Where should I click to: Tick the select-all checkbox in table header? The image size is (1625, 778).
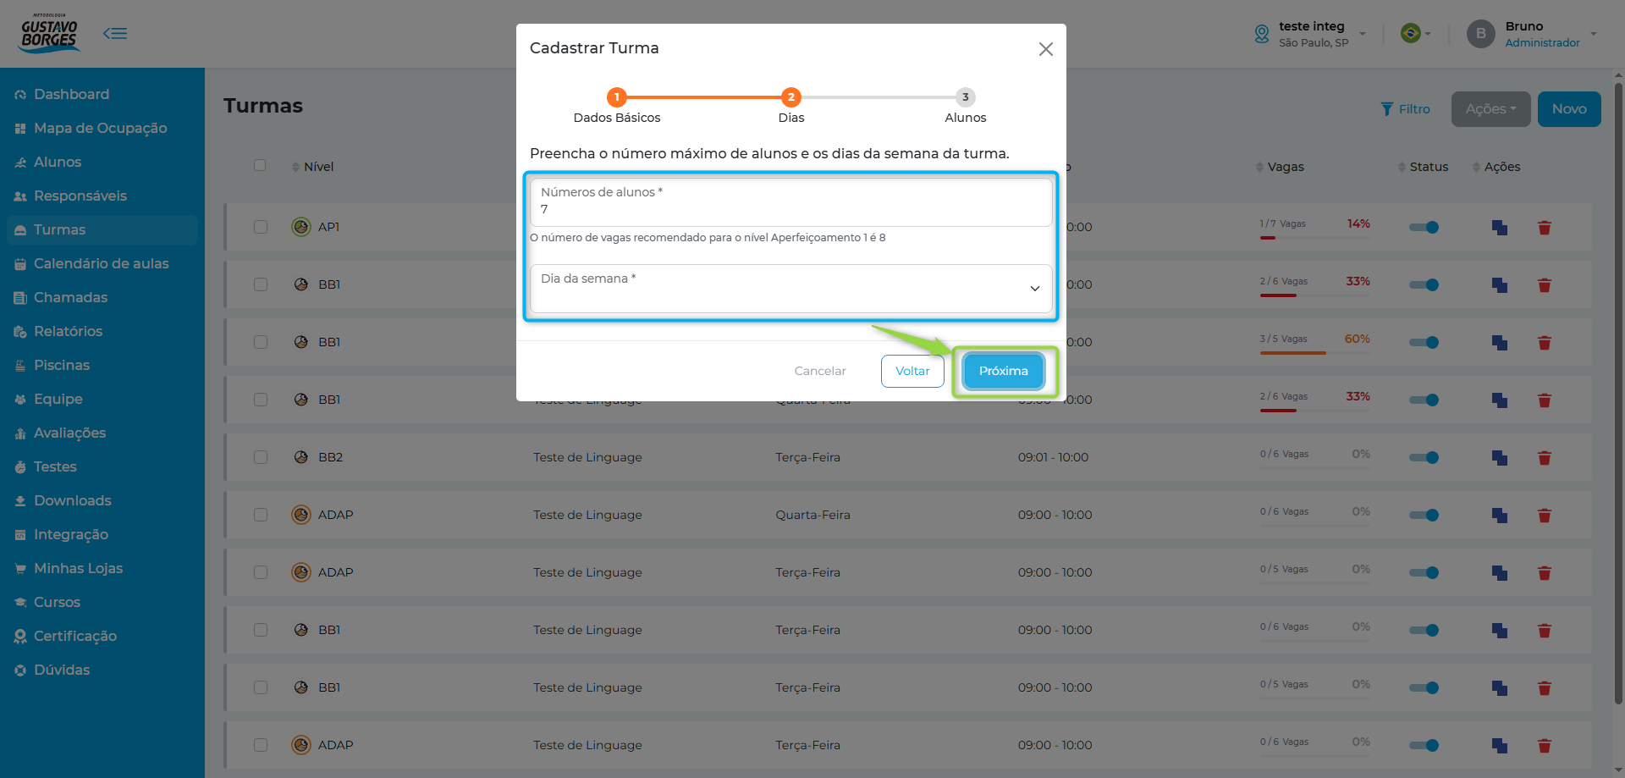[260, 165]
